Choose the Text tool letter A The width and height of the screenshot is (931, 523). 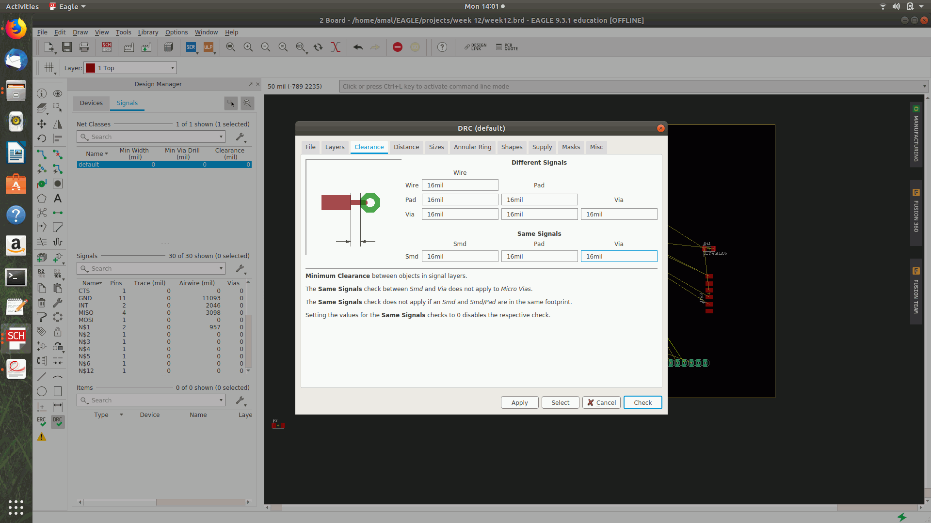pyautogui.click(x=58, y=198)
